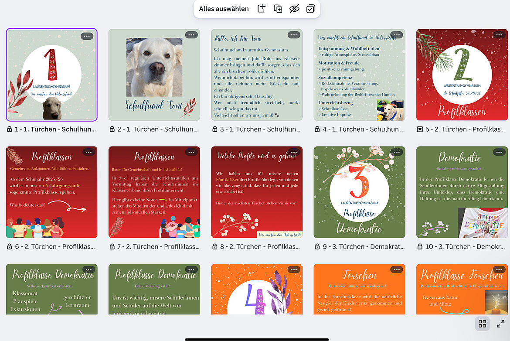Click lock icon beside page 10 title
Image resolution: width=510 pixels, height=341 pixels.
(x=420, y=247)
